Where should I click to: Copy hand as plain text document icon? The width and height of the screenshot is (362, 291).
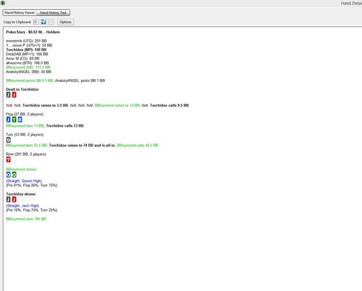click(51, 22)
